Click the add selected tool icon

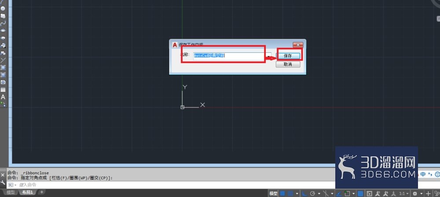click(x=3, y=104)
